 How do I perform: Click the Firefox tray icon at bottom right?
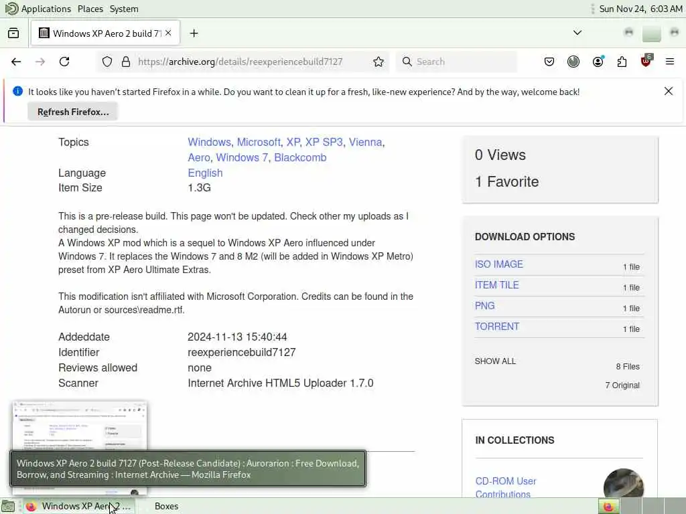pos(608,506)
